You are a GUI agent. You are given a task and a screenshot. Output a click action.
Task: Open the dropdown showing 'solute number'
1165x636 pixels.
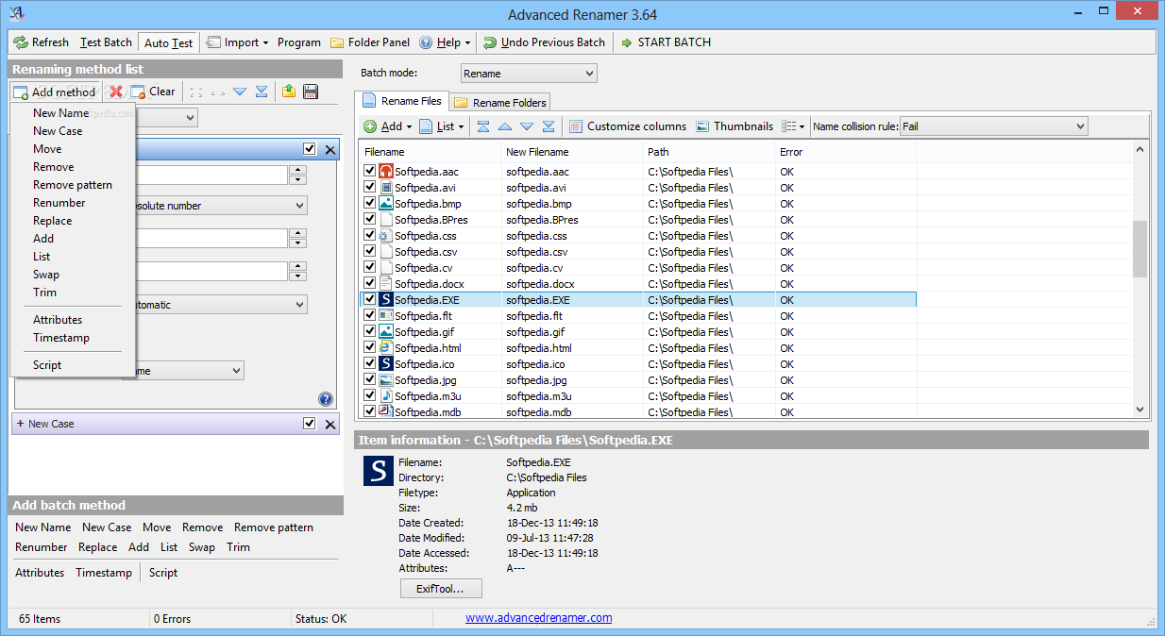(215, 206)
